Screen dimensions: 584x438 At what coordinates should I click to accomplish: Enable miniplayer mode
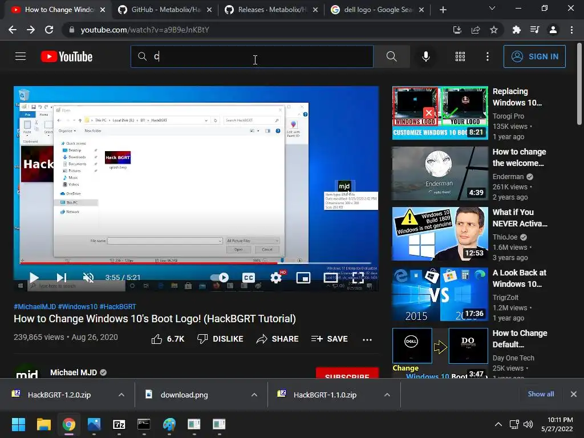coord(303,278)
